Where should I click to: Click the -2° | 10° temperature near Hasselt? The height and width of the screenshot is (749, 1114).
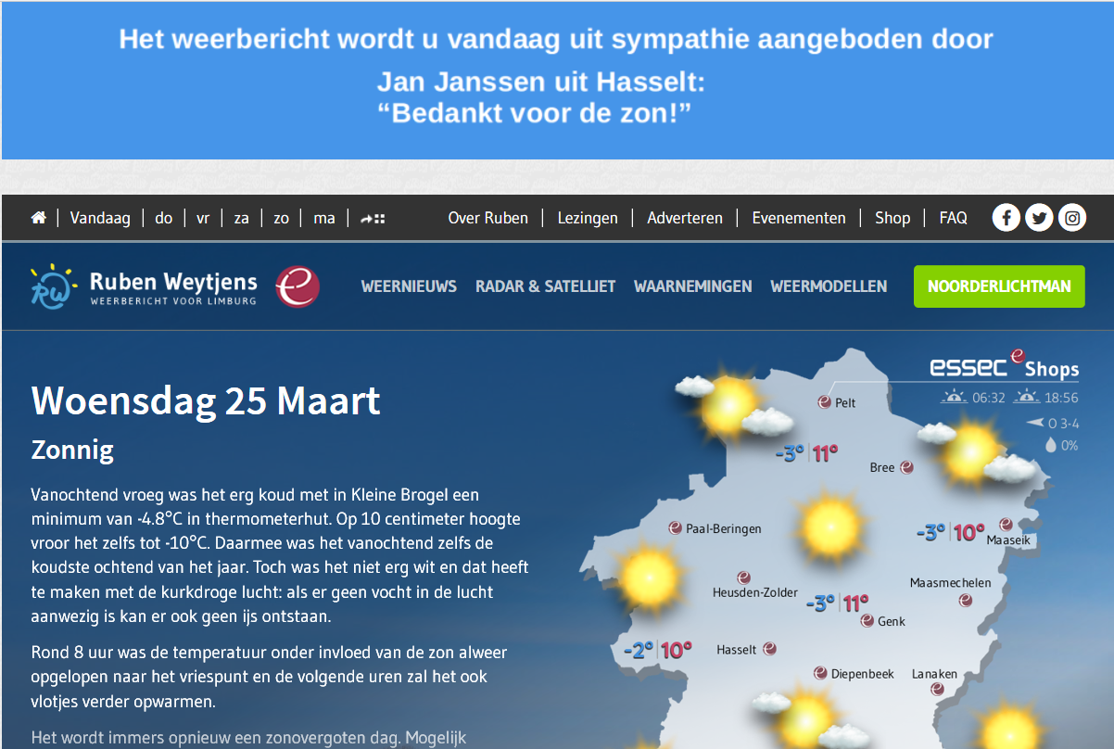tap(658, 651)
